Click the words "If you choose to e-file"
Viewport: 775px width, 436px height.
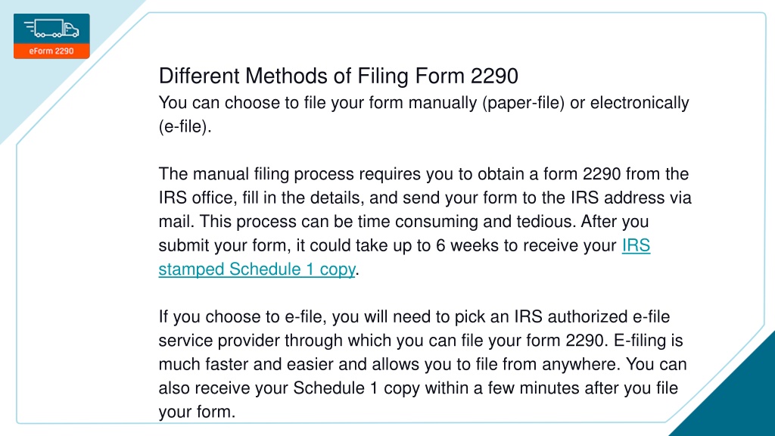coord(242,317)
